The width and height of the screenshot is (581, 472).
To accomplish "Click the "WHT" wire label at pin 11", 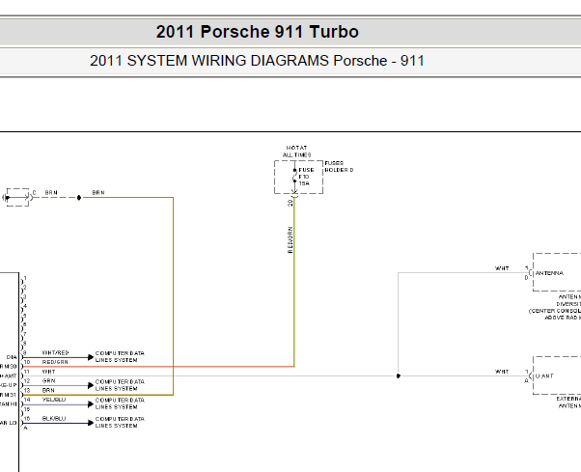I will click(x=48, y=372).
